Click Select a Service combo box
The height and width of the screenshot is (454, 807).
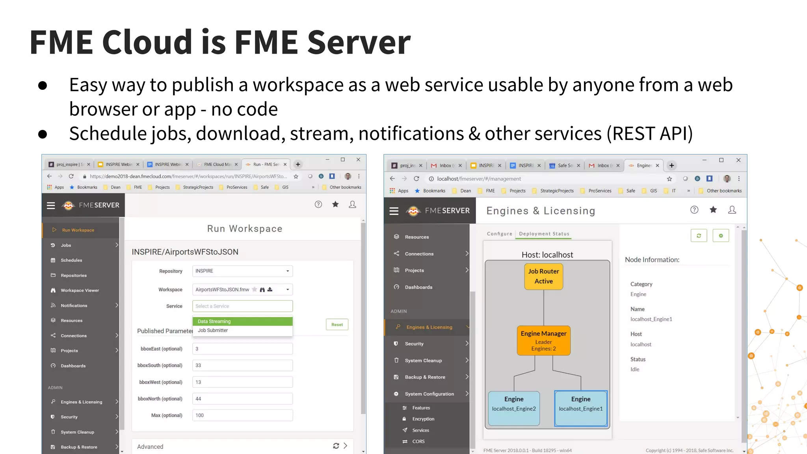point(243,306)
